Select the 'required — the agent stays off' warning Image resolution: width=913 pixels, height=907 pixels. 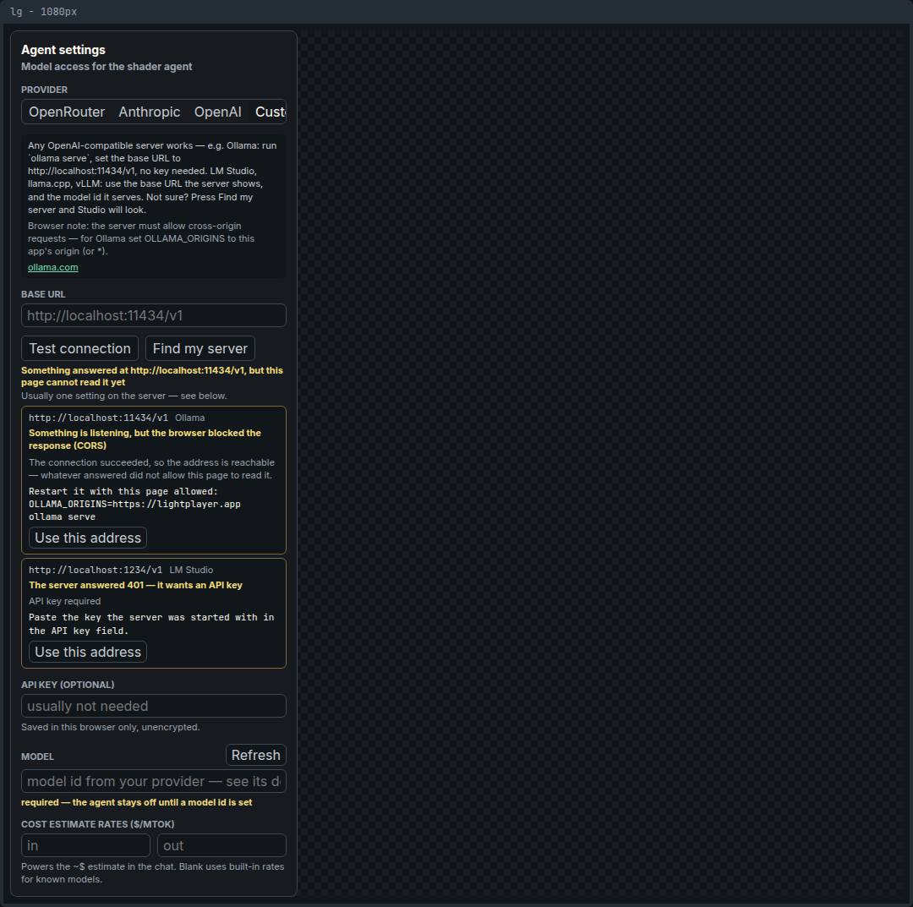pyautogui.click(x=137, y=802)
